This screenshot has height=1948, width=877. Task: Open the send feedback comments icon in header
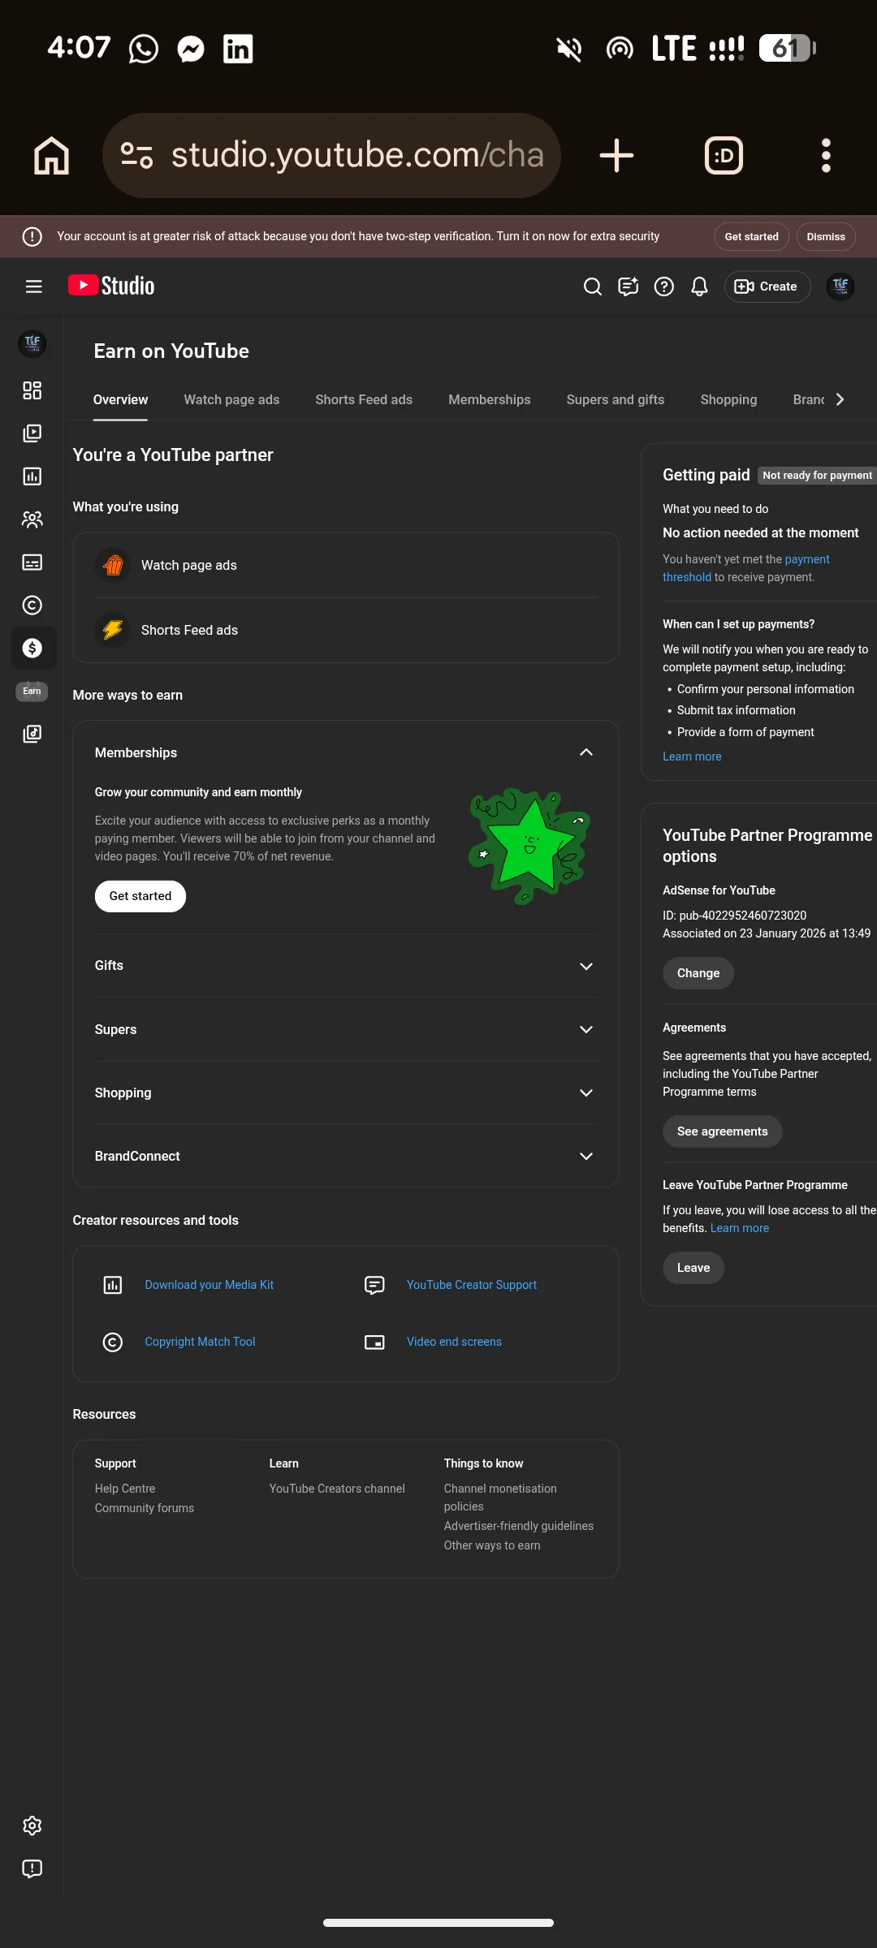[x=629, y=287]
